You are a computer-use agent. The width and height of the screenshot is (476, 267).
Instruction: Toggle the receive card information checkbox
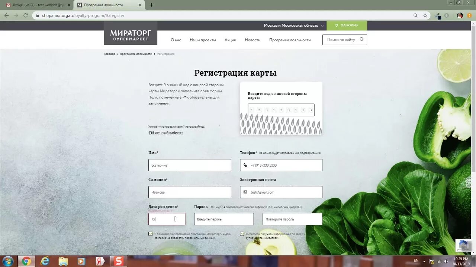point(242,234)
